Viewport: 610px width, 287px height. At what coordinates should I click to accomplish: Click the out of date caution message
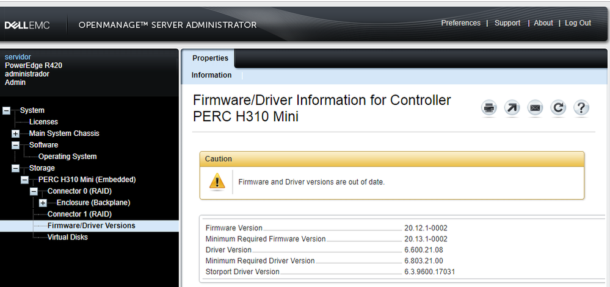(x=311, y=182)
